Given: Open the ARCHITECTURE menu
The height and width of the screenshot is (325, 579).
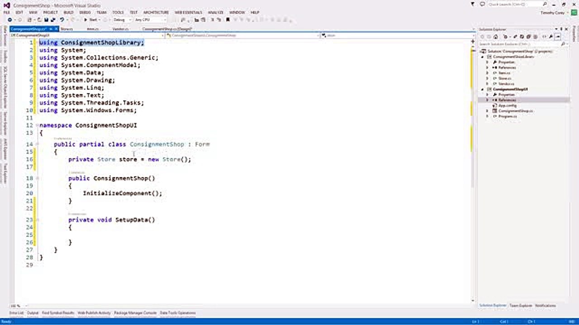Looking at the screenshot, I should tap(156, 12).
